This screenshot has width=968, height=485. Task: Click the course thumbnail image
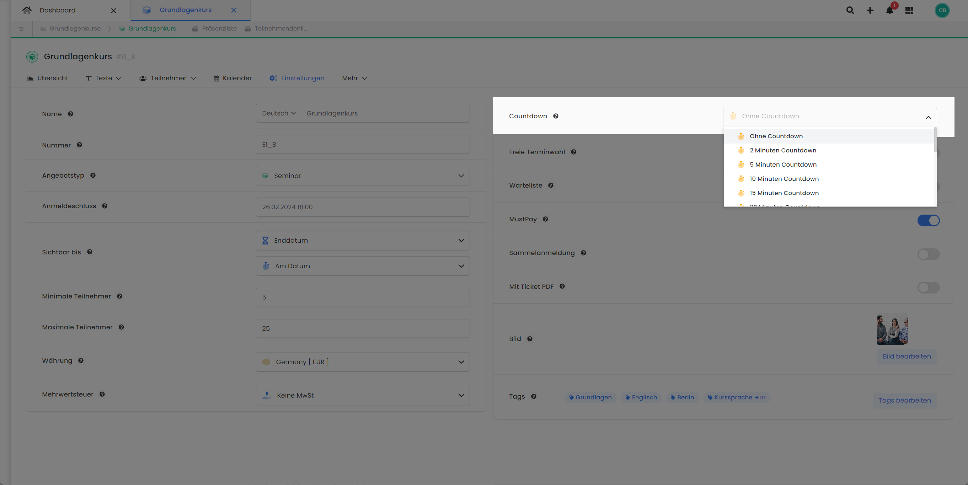[893, 330]
